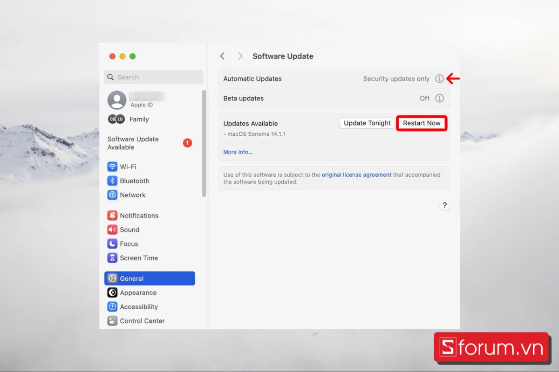This screenshot has height=372, width=559.
Task: Open the Accessibility icon
Action: click(x=112, y=306)
